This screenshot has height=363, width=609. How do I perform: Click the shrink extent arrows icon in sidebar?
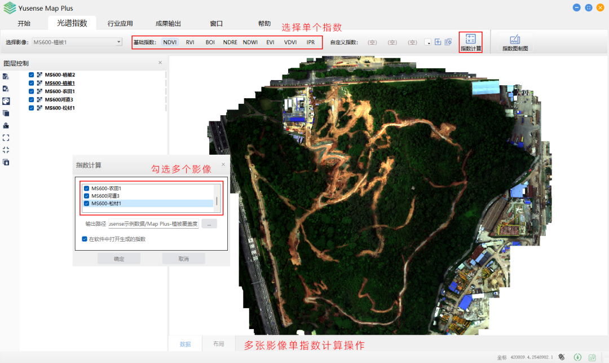[6, 150]
